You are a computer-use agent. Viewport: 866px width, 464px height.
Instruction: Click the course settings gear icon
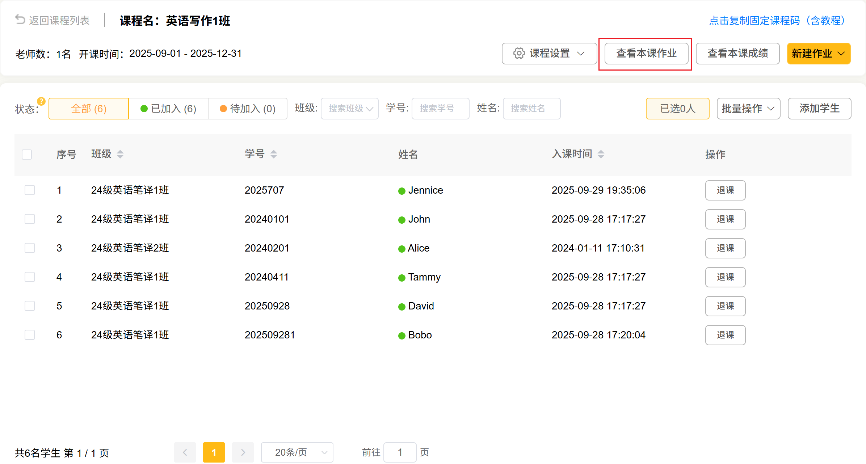point(519,53)
